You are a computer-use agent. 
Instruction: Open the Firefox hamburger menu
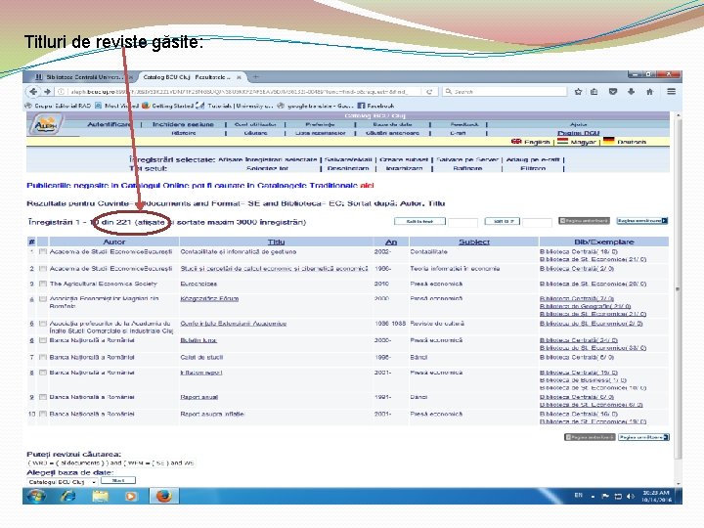[x=671, y=92]
